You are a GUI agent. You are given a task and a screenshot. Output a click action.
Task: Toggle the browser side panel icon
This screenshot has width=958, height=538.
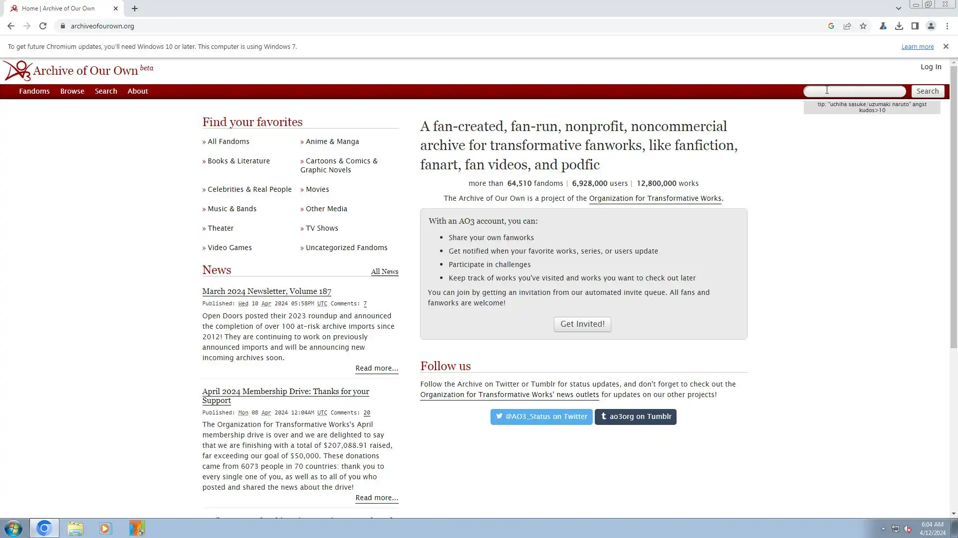(x=915, y=26)
